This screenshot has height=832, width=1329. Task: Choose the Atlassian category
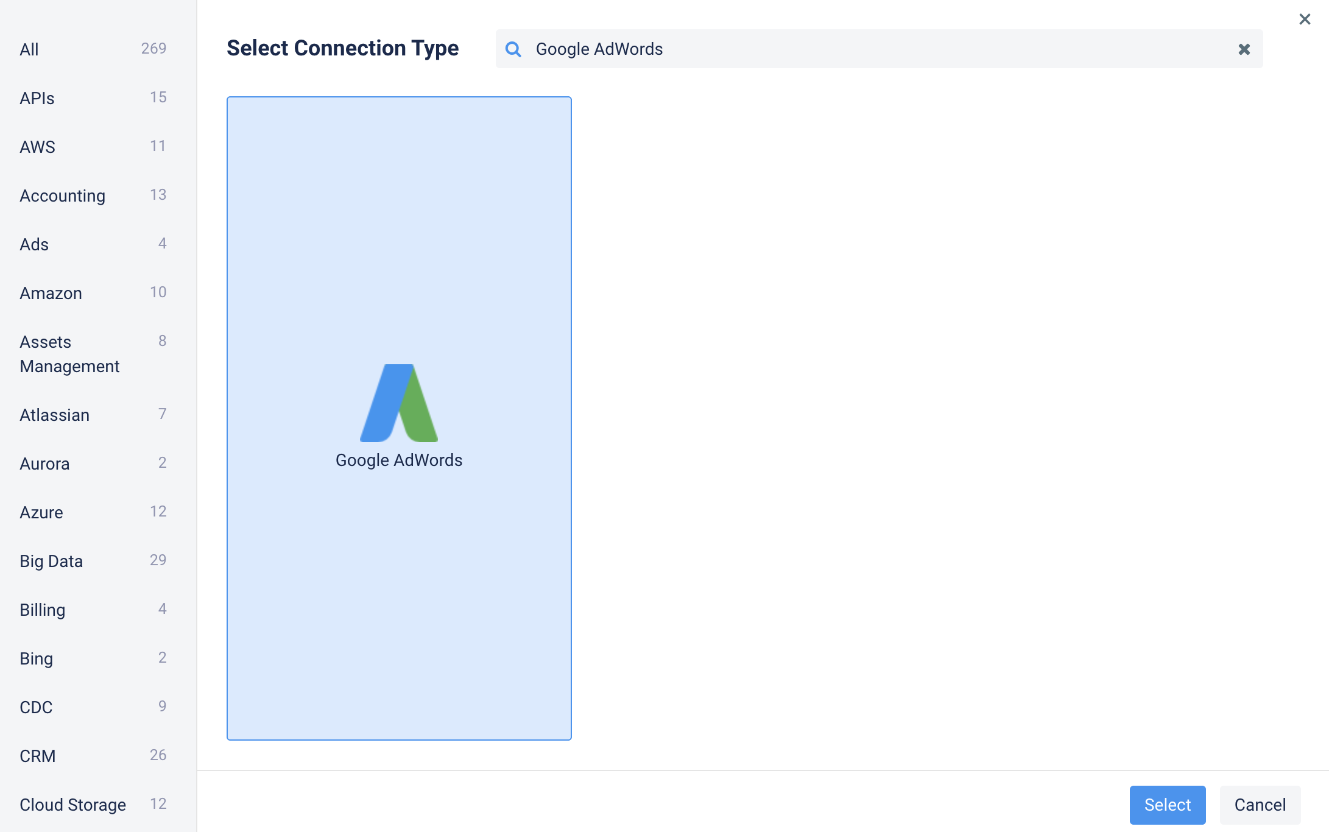coord(93,414)
